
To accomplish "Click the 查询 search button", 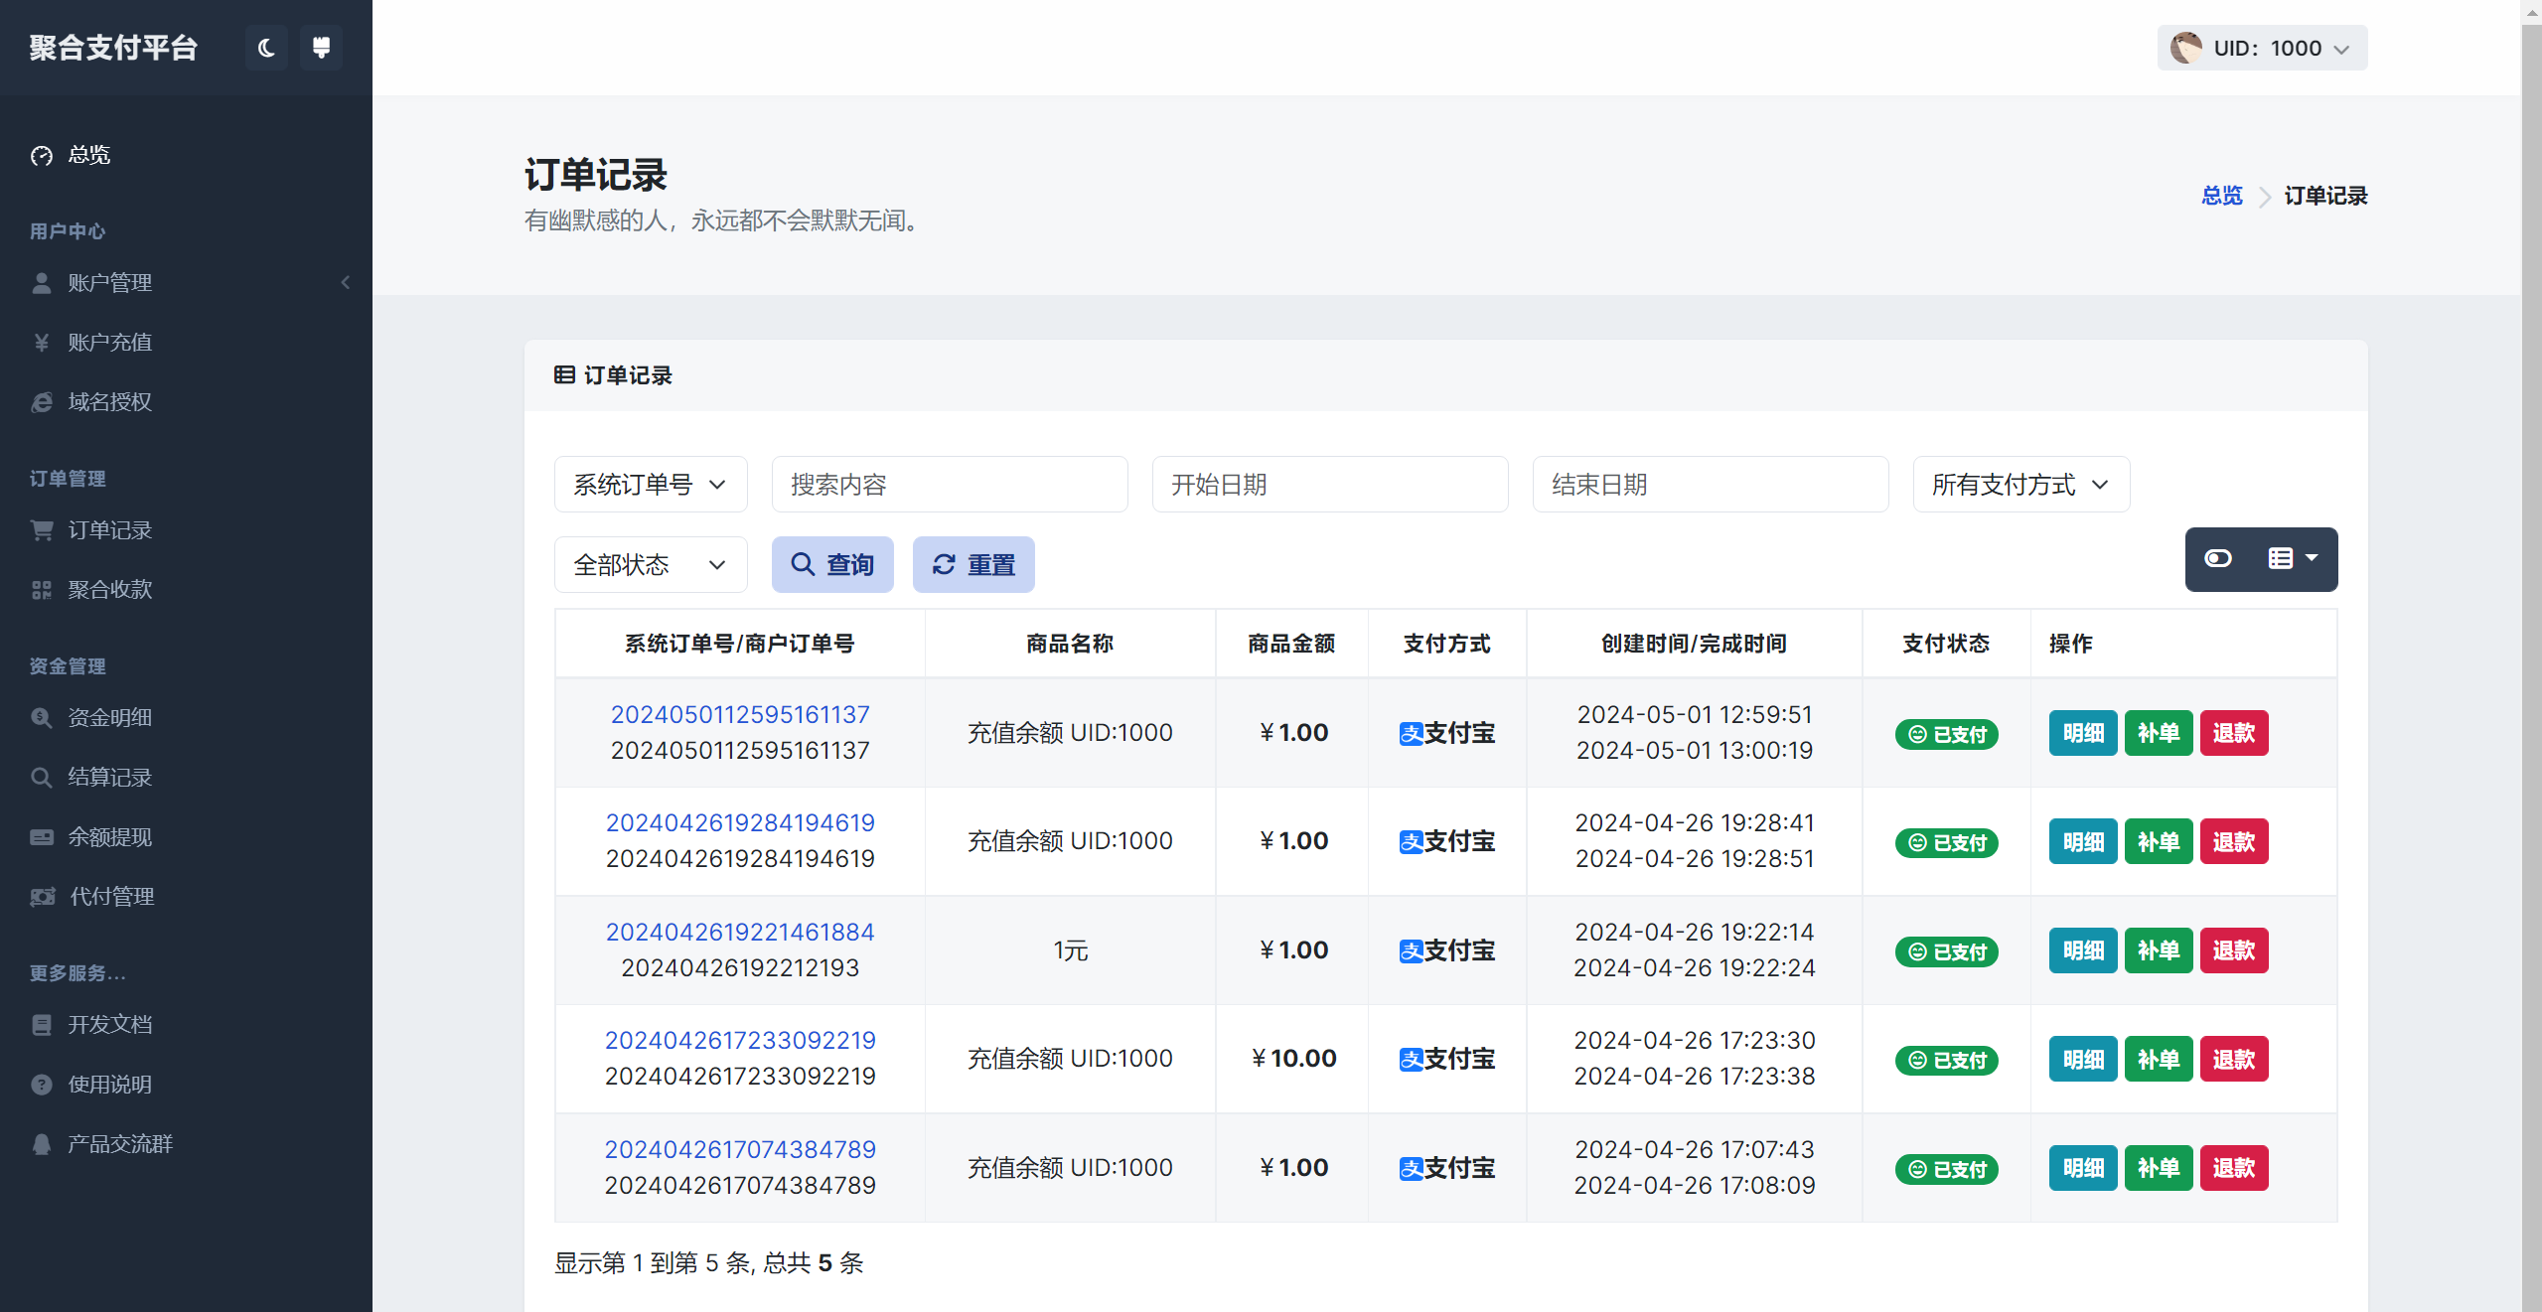I will pos(832,565).
